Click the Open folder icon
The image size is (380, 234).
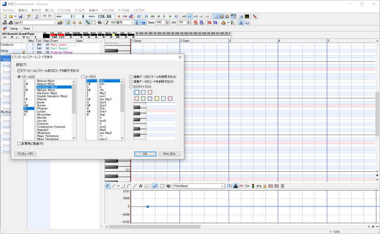tap(11, 16)
